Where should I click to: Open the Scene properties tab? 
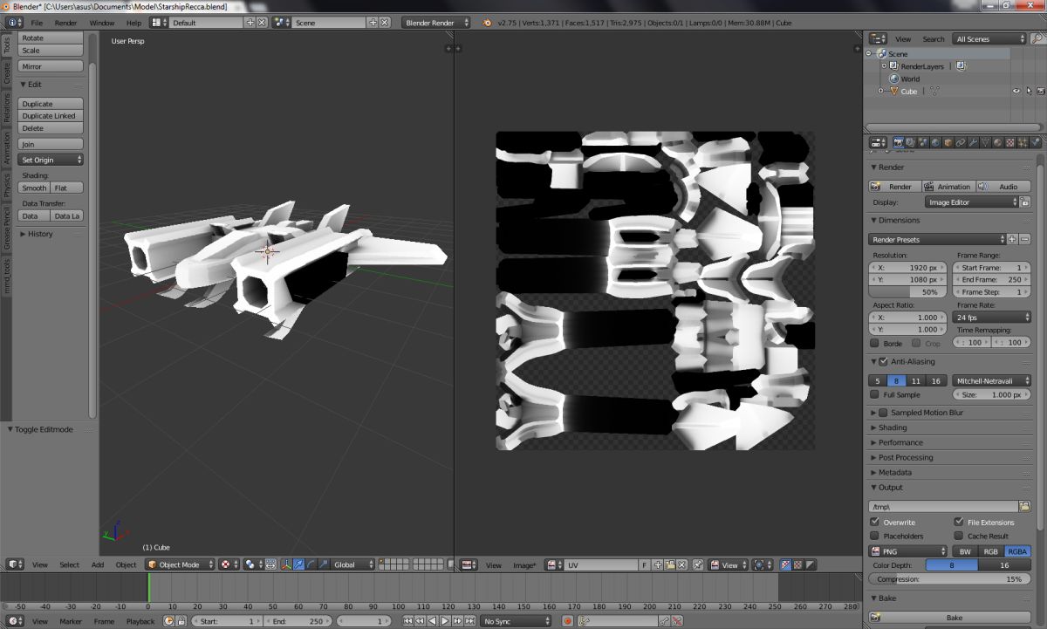[x=923, y=142]
